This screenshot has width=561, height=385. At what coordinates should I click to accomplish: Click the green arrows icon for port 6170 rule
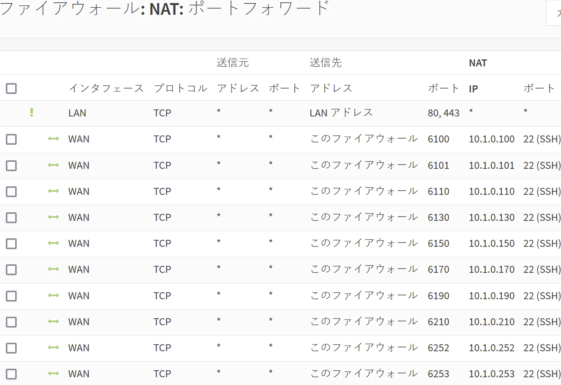pyautogui.click(x=53, y=269)
